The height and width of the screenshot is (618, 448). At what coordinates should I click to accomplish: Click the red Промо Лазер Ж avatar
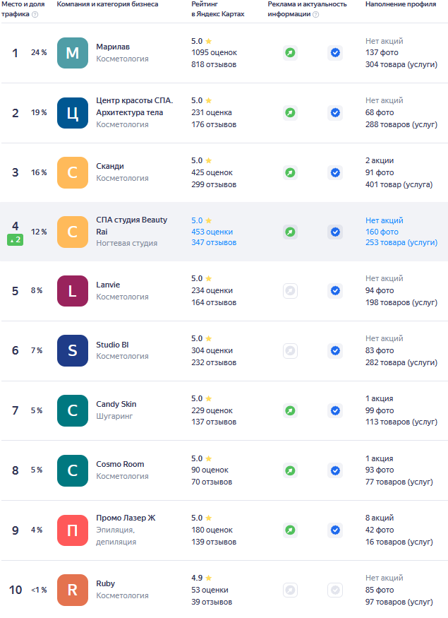[x=72, y=530]
